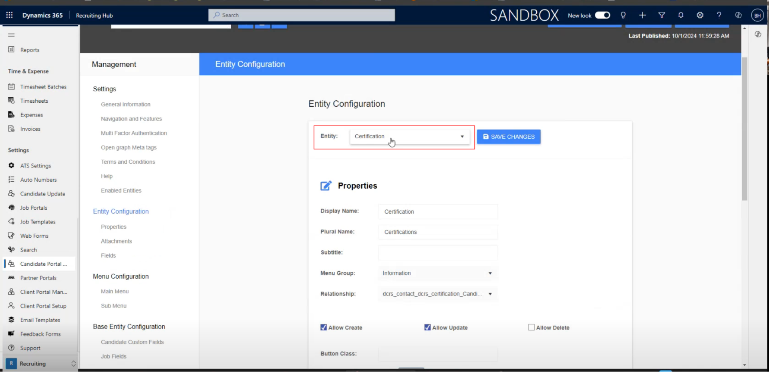Go to Properties under Entity Configuration
The width and height of the screenshot is (769, 372).
point(114,227)
